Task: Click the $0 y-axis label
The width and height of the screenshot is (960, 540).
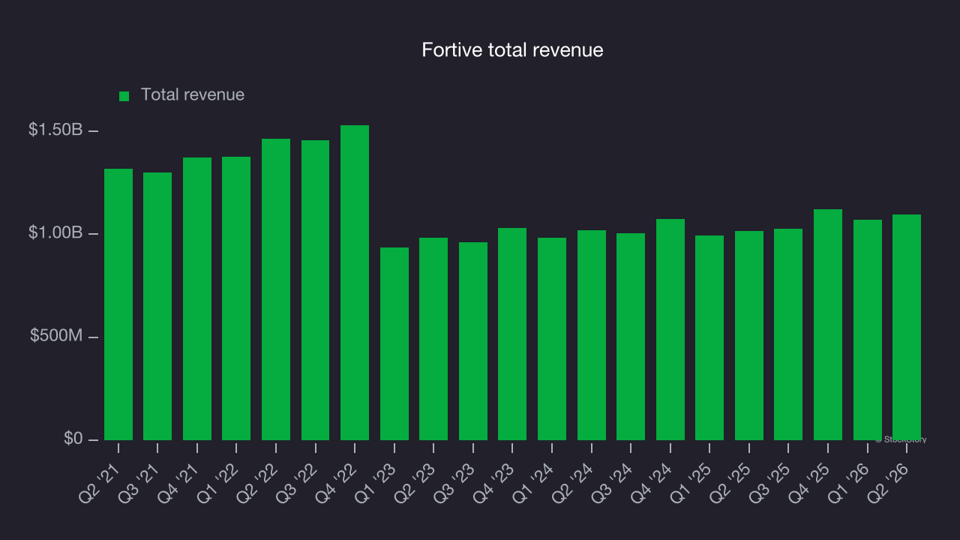Action: click(73, 439)
